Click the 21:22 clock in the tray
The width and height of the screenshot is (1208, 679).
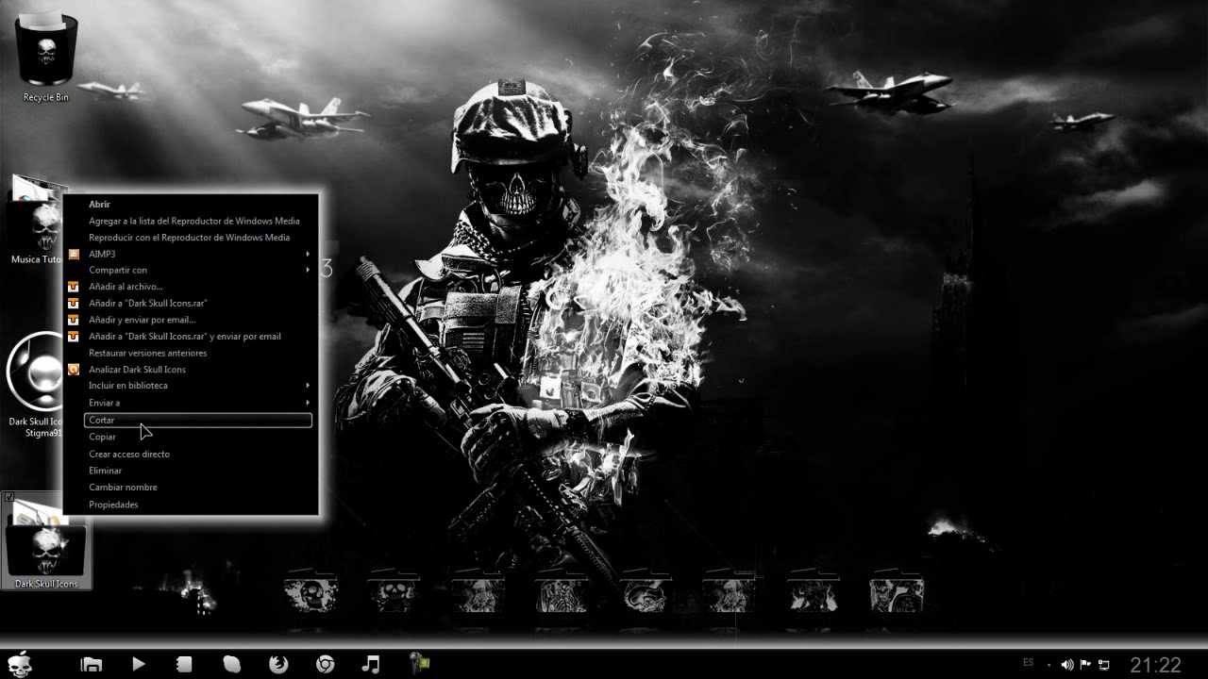pyautogui.click(x=1155, y=665)
